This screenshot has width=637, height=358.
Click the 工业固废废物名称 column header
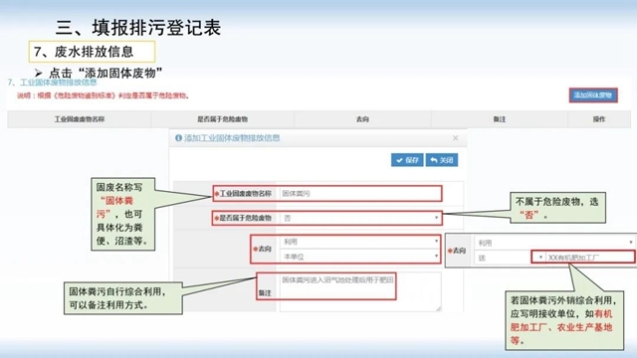coord(80,119)
